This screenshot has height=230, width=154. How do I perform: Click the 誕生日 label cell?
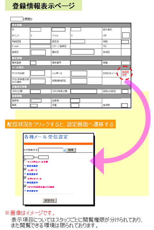click(x=55, y=41)
